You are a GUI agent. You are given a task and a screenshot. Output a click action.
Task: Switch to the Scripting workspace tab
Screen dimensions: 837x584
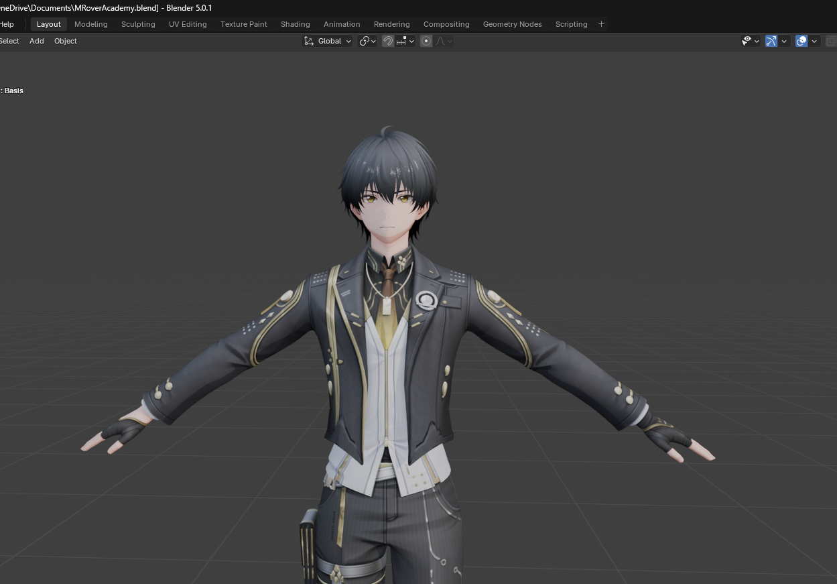click(x=571, y=24)
